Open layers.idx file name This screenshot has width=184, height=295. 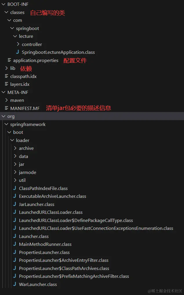tap(20, 84)
